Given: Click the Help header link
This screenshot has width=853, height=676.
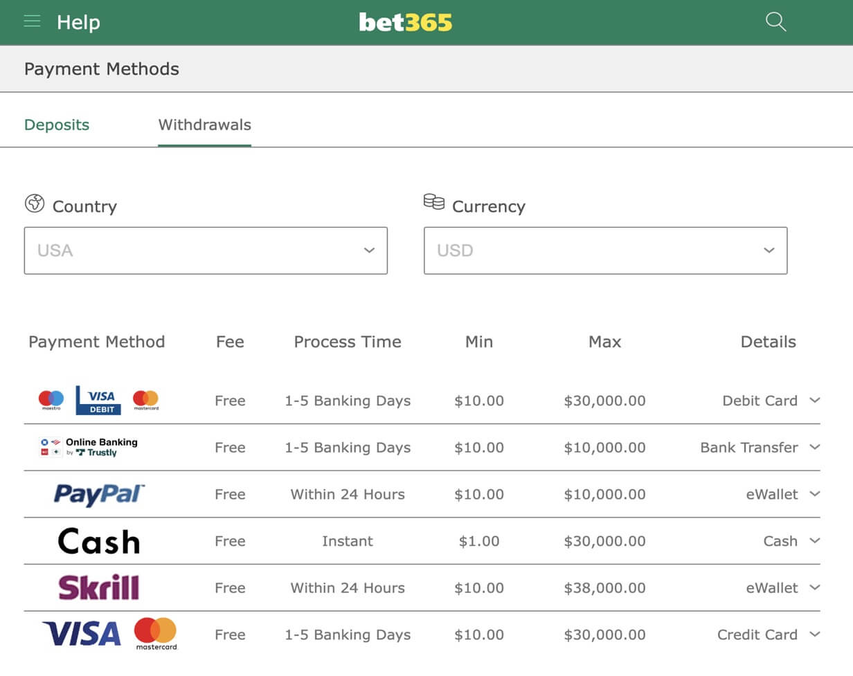Looking at the screenshot, I should (78, 22).
